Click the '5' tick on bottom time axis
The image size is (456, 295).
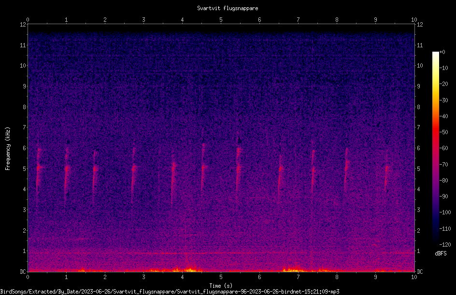(x=221, y=277)
